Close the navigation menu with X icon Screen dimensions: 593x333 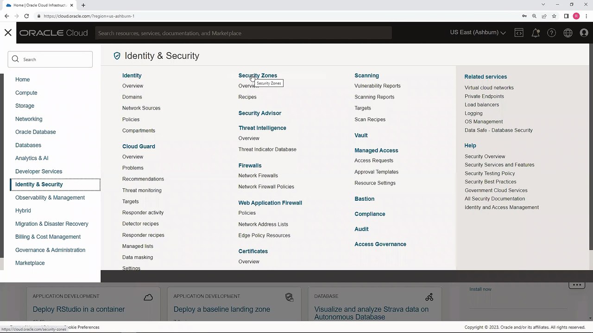tap(8, 32)
